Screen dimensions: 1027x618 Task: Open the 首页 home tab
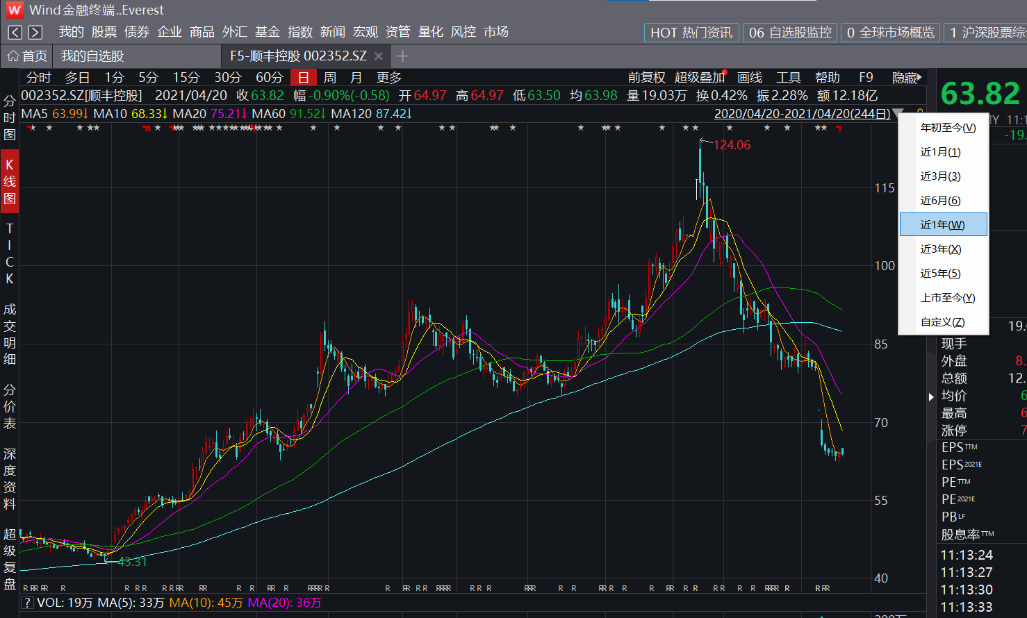pos(28,56)
